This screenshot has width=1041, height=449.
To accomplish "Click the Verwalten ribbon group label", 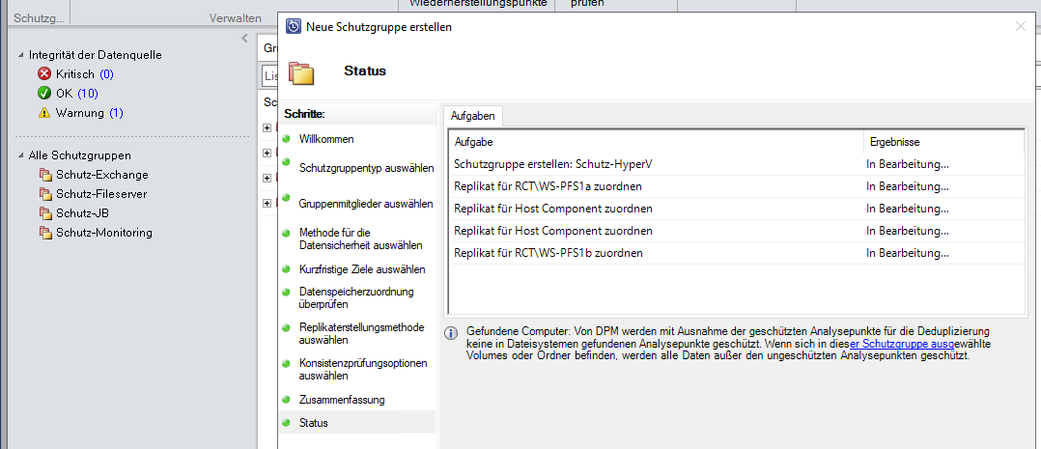I will (x=235, y=18).
